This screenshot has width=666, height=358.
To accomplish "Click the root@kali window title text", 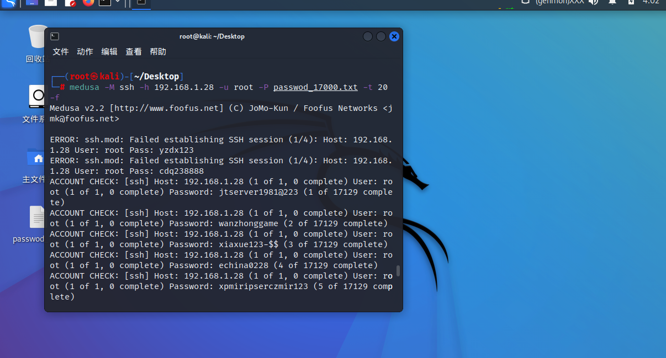I will (x=212, y=36).
